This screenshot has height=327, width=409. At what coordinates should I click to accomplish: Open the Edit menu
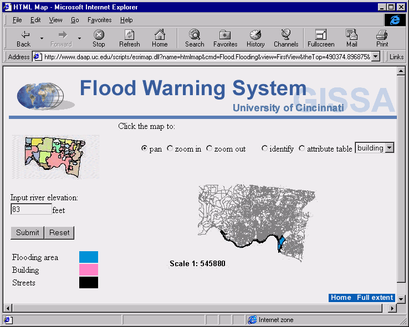35,20
